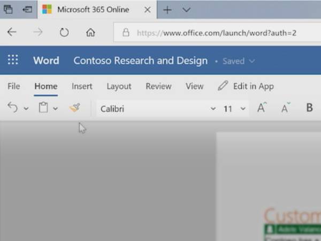Show tab previews chevron in browser
Image resolution: width=321 pixels, height=241 pixels.
coord(186,10)
